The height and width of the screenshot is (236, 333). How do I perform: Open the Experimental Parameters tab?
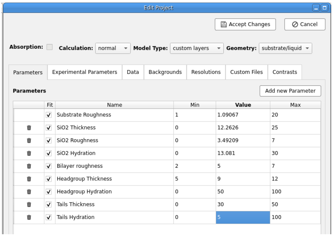tap(84, 72)
